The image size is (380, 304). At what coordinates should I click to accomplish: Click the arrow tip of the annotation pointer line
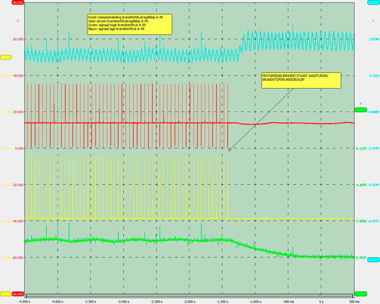tap(229, 151)
